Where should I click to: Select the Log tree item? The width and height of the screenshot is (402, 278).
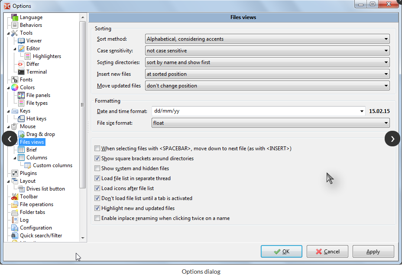pos(24,220)
